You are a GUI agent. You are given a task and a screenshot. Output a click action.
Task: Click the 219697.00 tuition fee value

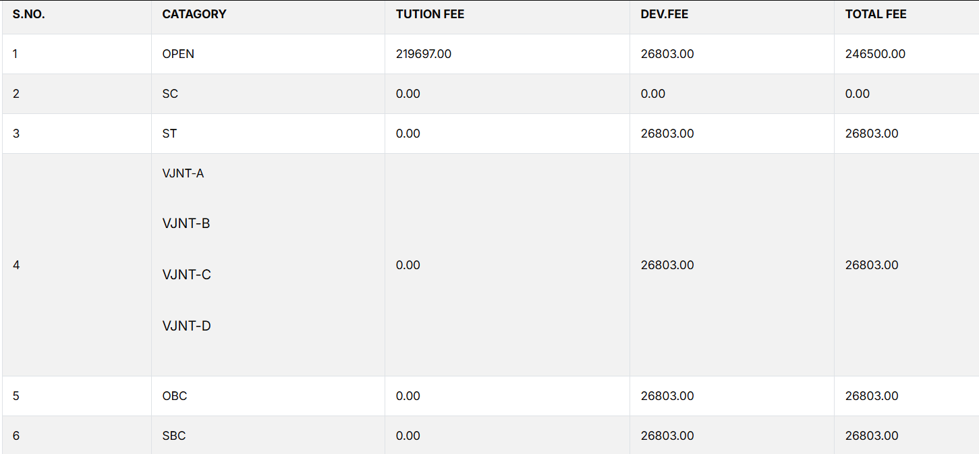(x=424, y=54)
